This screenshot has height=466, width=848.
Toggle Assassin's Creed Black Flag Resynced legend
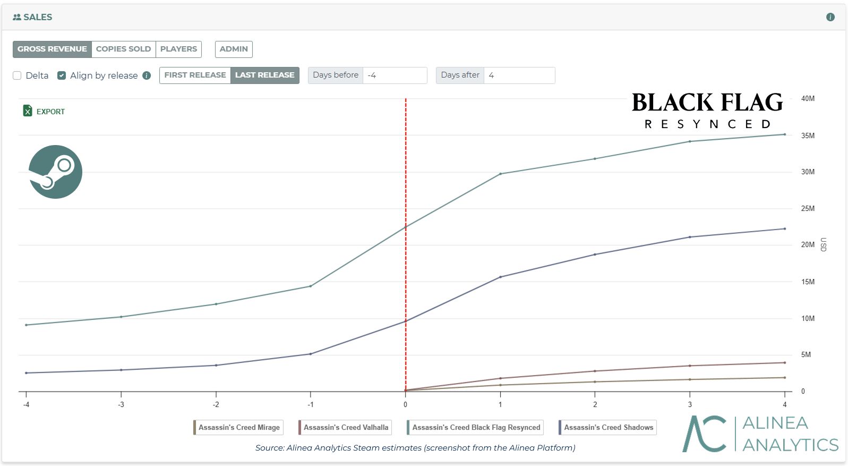point(475,427)
